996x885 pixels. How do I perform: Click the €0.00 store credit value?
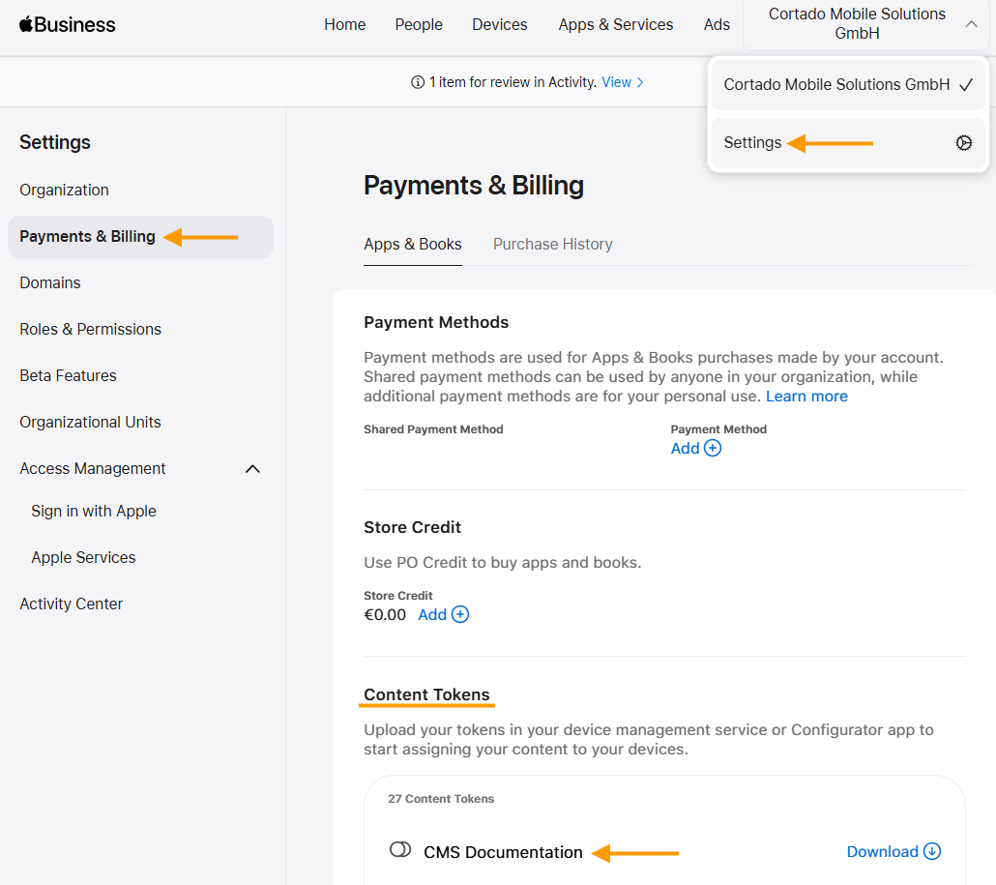click(x=385, y=615)
